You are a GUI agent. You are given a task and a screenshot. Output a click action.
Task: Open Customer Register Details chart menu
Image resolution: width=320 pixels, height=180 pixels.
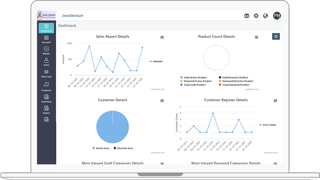275,101
